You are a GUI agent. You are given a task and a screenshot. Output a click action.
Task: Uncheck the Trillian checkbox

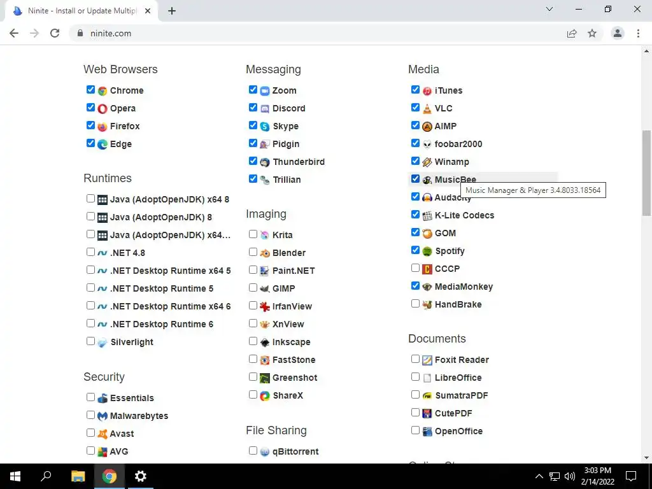pyautogui.click(x=253, y=179)
